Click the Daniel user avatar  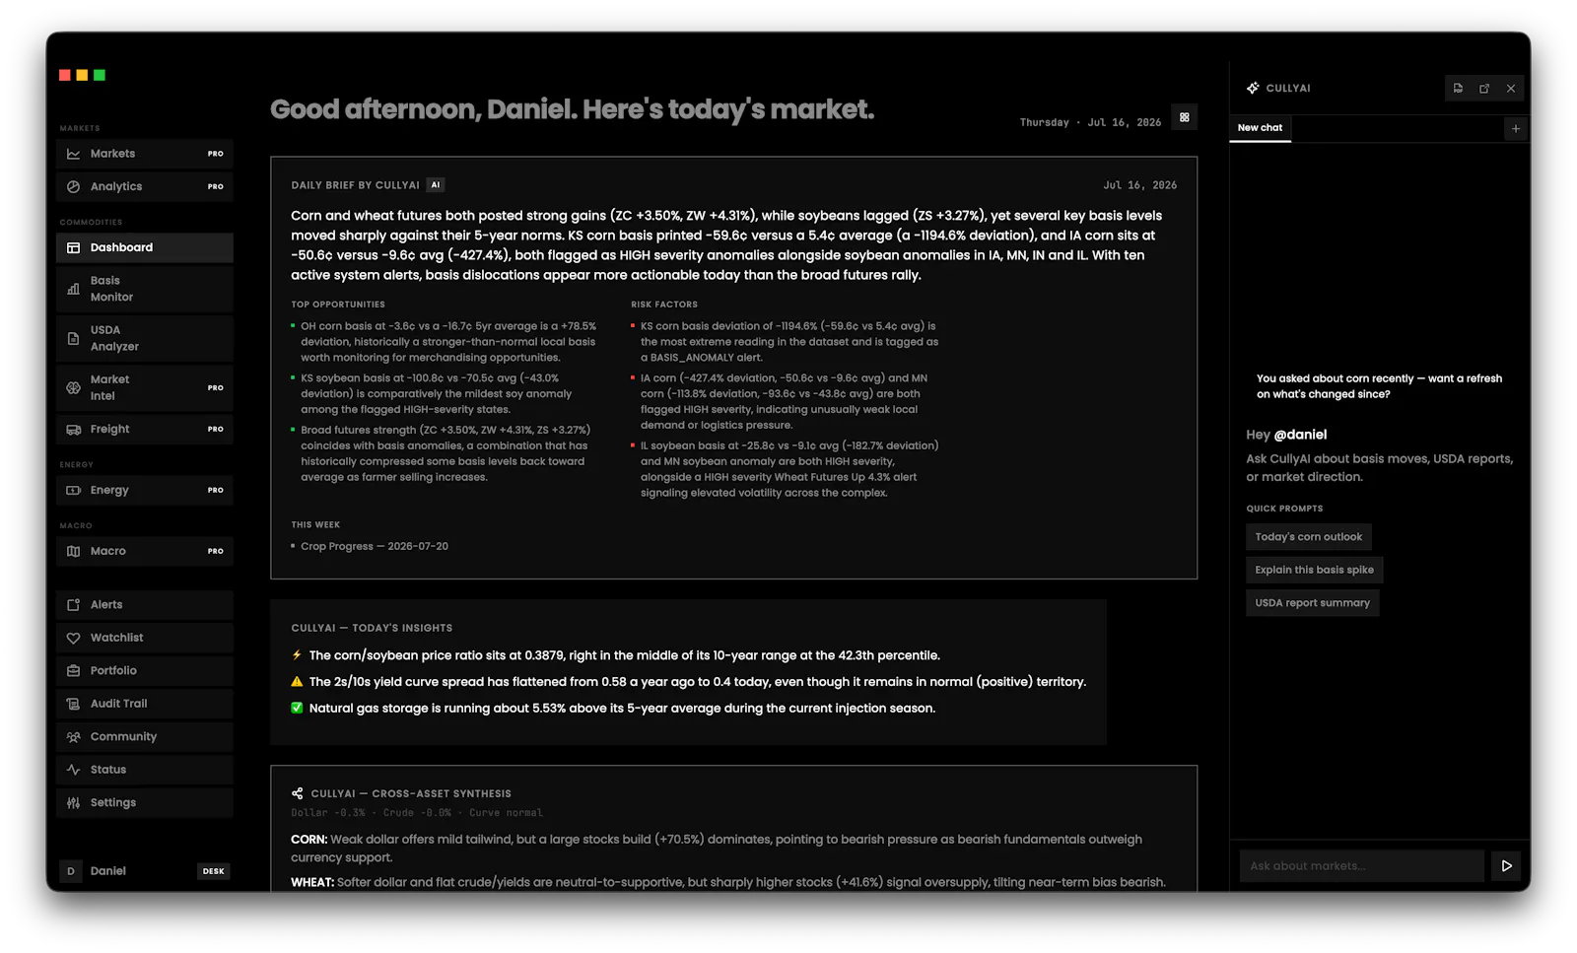pyautogui.click(x=71, y=871)
